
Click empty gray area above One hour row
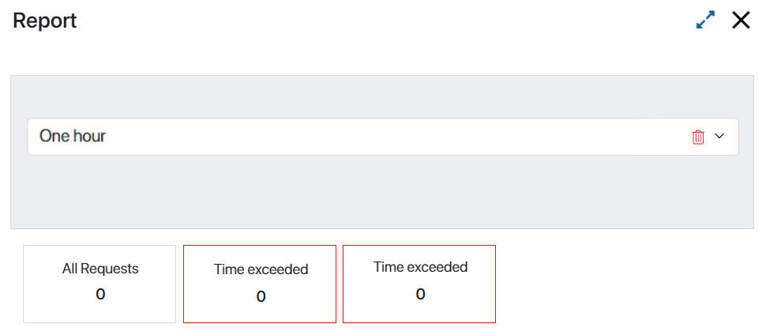pos(382,96)
